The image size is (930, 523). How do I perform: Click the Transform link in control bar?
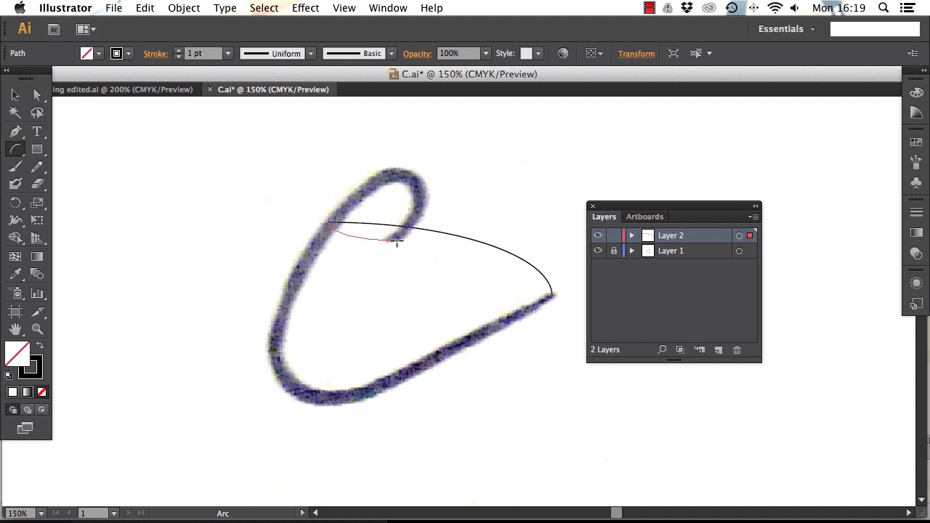(x=636, y=54)
